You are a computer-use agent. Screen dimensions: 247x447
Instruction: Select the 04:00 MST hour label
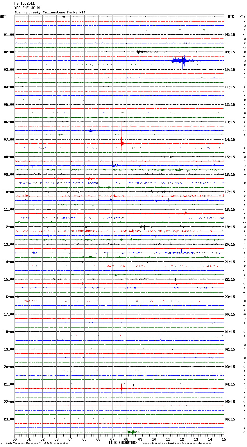click(x=9, y=87)
